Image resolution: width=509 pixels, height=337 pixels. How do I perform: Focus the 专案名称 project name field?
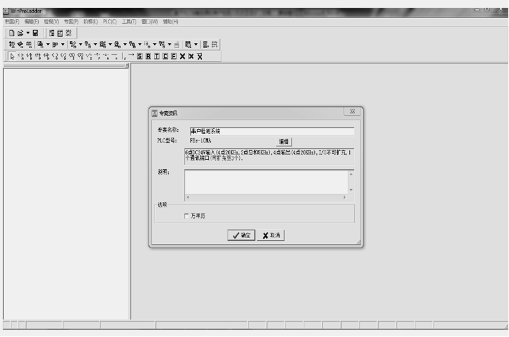pyautogui.click(x=272, y=131)
